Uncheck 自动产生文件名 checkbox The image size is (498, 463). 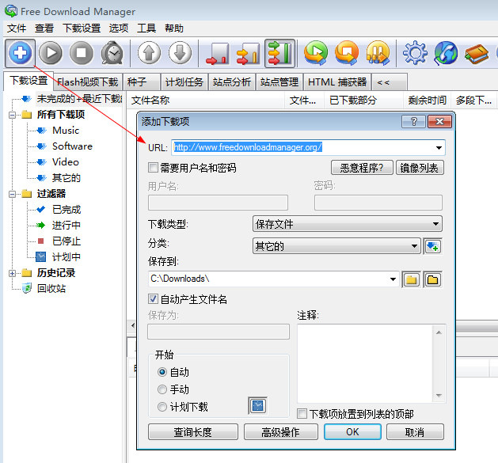coord(153,299)
